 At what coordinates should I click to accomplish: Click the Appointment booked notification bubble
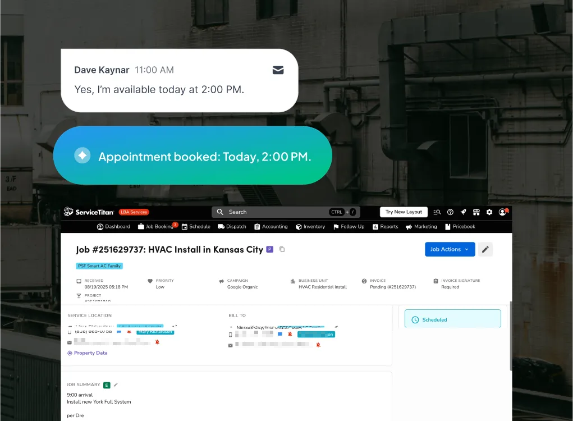[192, 155]
